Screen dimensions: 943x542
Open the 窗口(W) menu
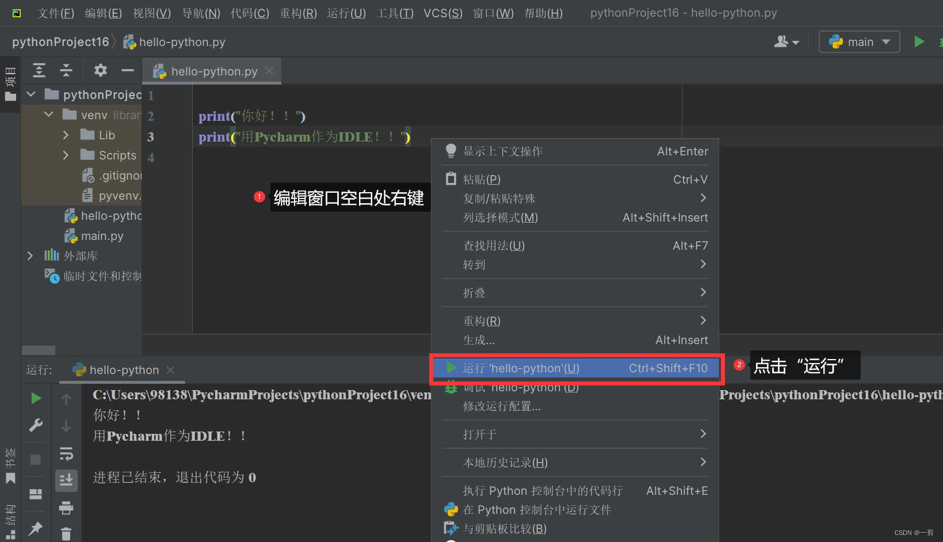pyautogui.click(x=493, y=13)
